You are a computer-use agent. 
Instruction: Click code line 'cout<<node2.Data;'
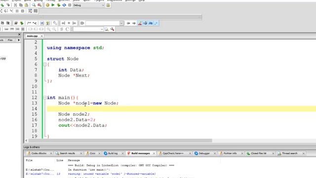tap(82, 125)
